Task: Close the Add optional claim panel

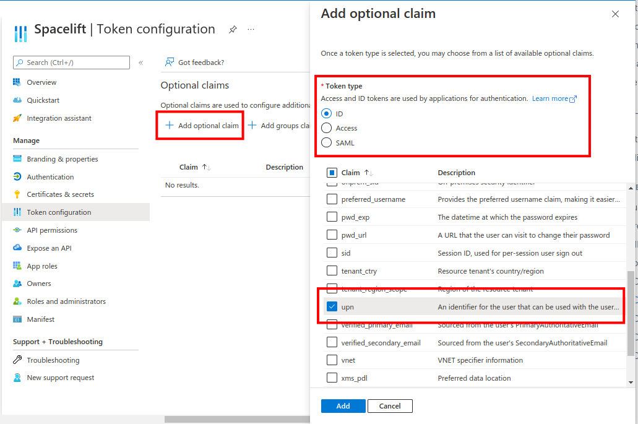Action: (615, 14)
